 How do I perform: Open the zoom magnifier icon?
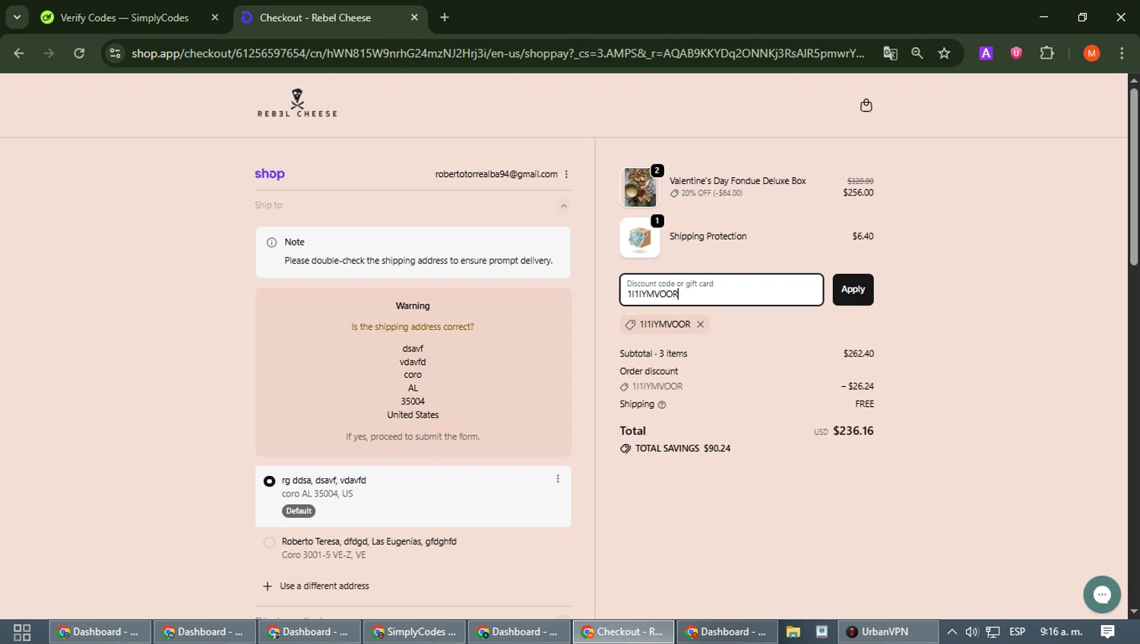(917, 53)
